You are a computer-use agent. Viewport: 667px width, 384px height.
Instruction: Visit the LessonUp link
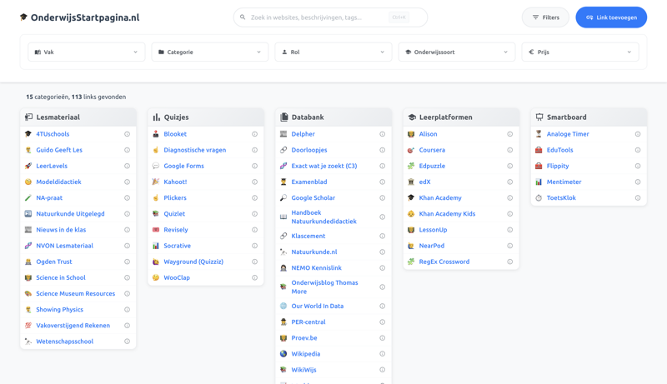[433, 230]
